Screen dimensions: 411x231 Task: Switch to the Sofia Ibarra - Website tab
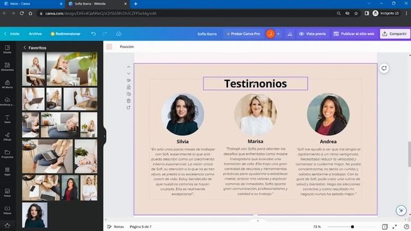click(x=97, y=4)
